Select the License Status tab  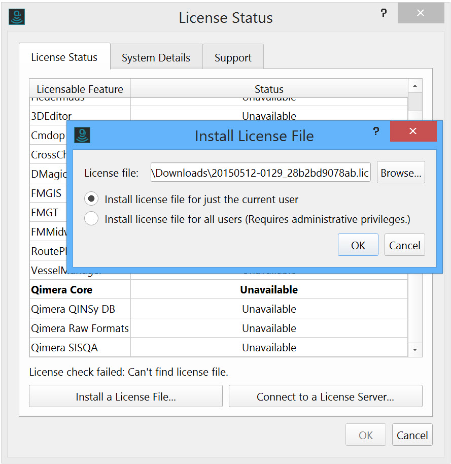coord(64,57)
